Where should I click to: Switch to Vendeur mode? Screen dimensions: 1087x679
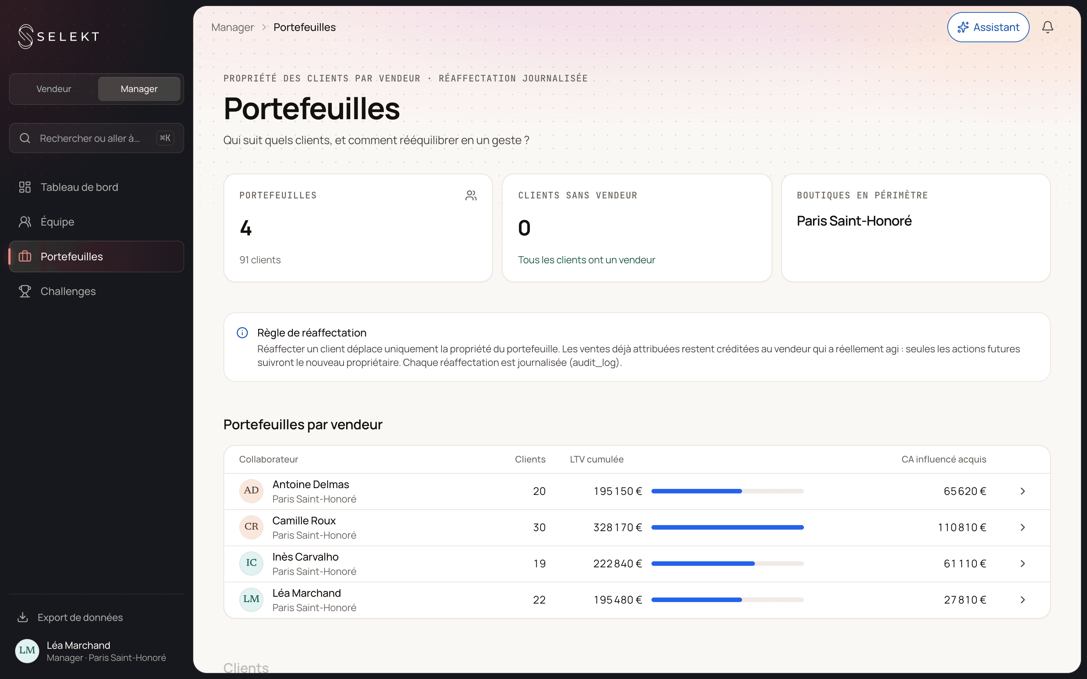click(54, 89)
